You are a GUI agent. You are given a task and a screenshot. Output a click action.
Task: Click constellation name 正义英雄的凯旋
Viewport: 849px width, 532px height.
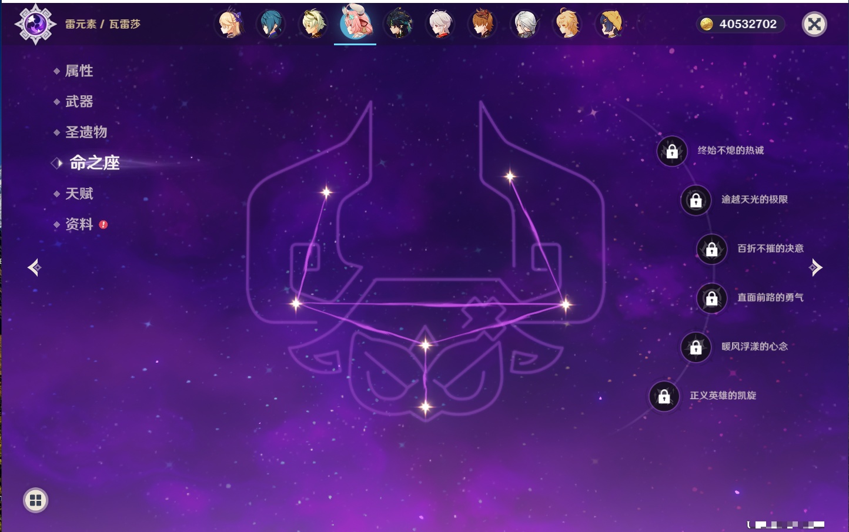tap(723, 396)
